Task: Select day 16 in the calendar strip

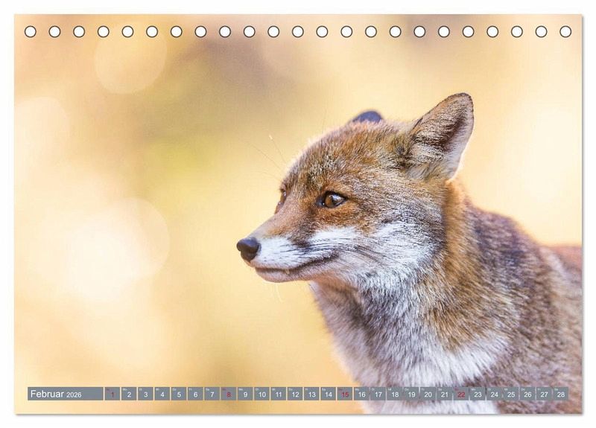Action: 361,394
